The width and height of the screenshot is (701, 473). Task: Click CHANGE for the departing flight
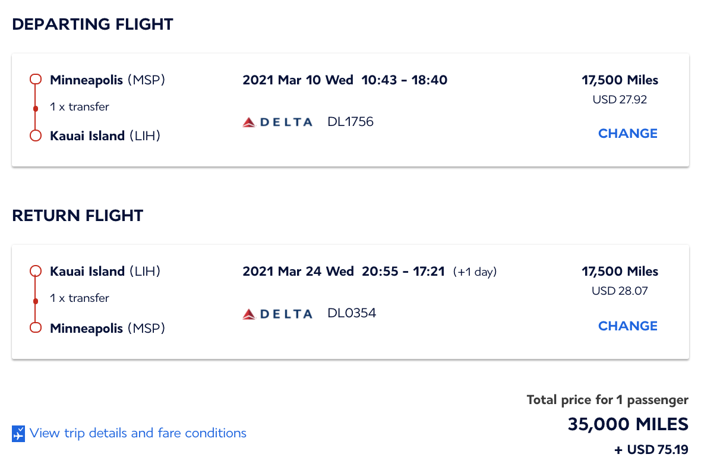coord(627,133)
